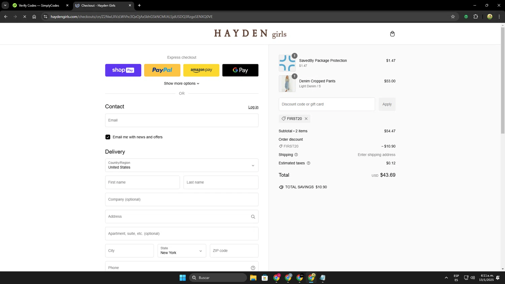Image resolution: width=505 pixels, height=284 pixels.
Task: Show hidden system tray icons
Action: click(x=446, y=278)
